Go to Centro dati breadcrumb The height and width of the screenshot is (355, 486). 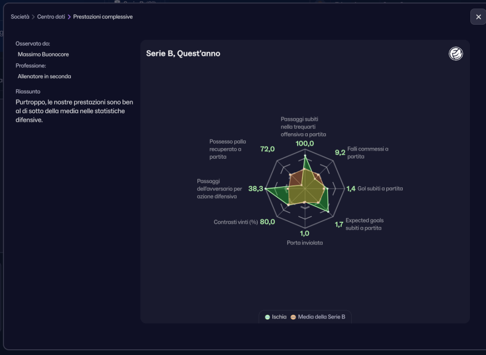(51, 17)
